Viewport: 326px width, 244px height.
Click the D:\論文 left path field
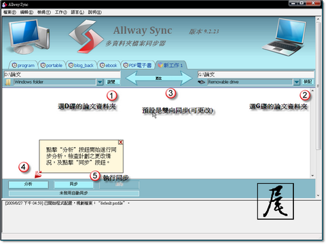[x=62, y=75]
